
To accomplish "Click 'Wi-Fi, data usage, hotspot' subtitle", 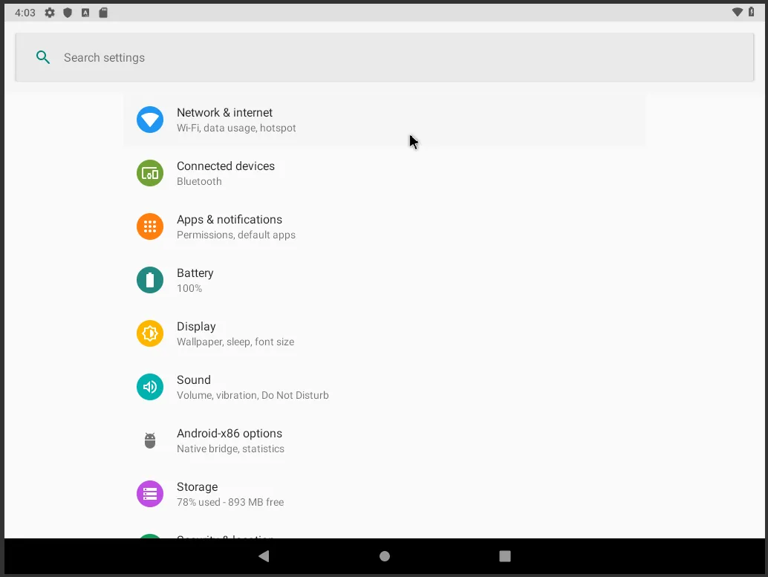I will tap(236, 128).
